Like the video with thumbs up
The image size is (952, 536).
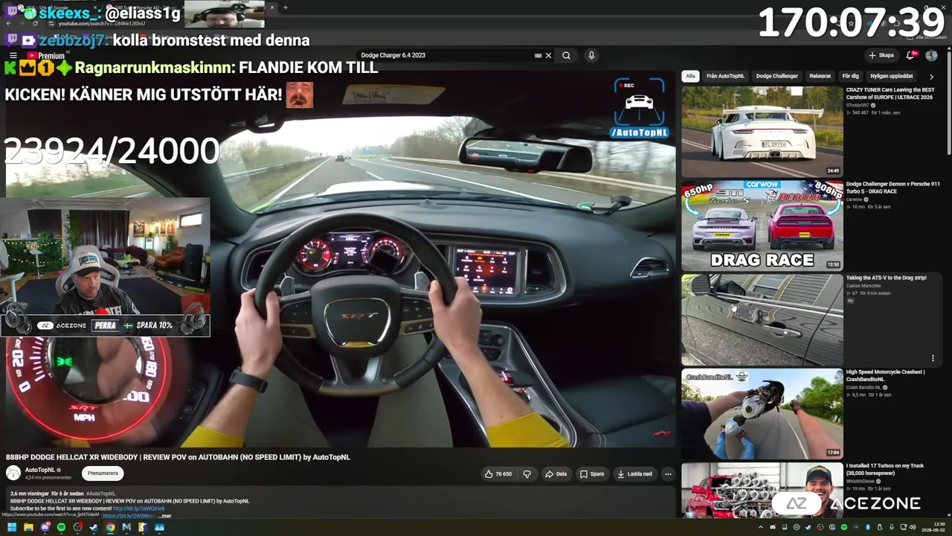pos(498,473)
